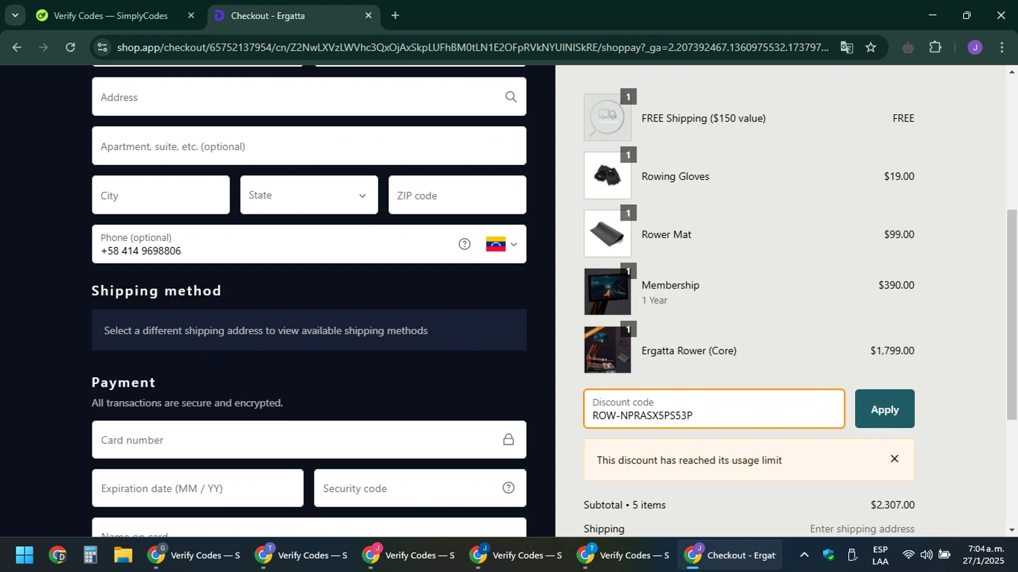Image resolution: width=1018 pixels, height=572 pixels.
Task: Open the Venezuela flag country selector
Action: tap(502, 244)
